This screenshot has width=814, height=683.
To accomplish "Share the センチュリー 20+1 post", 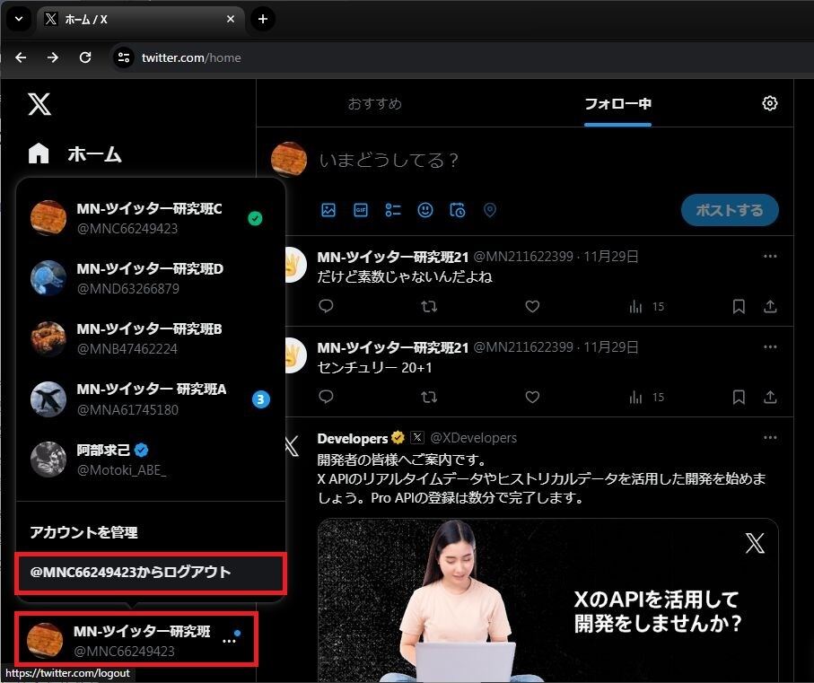I will [x=770, y=398].
